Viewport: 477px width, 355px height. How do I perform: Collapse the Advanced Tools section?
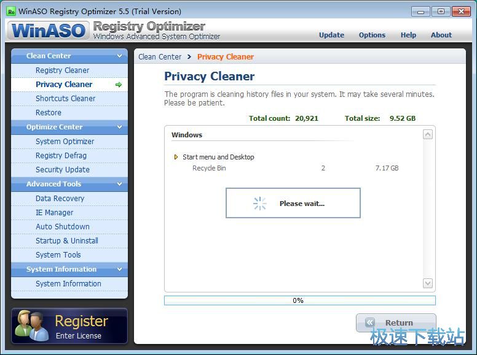(119, 184)
